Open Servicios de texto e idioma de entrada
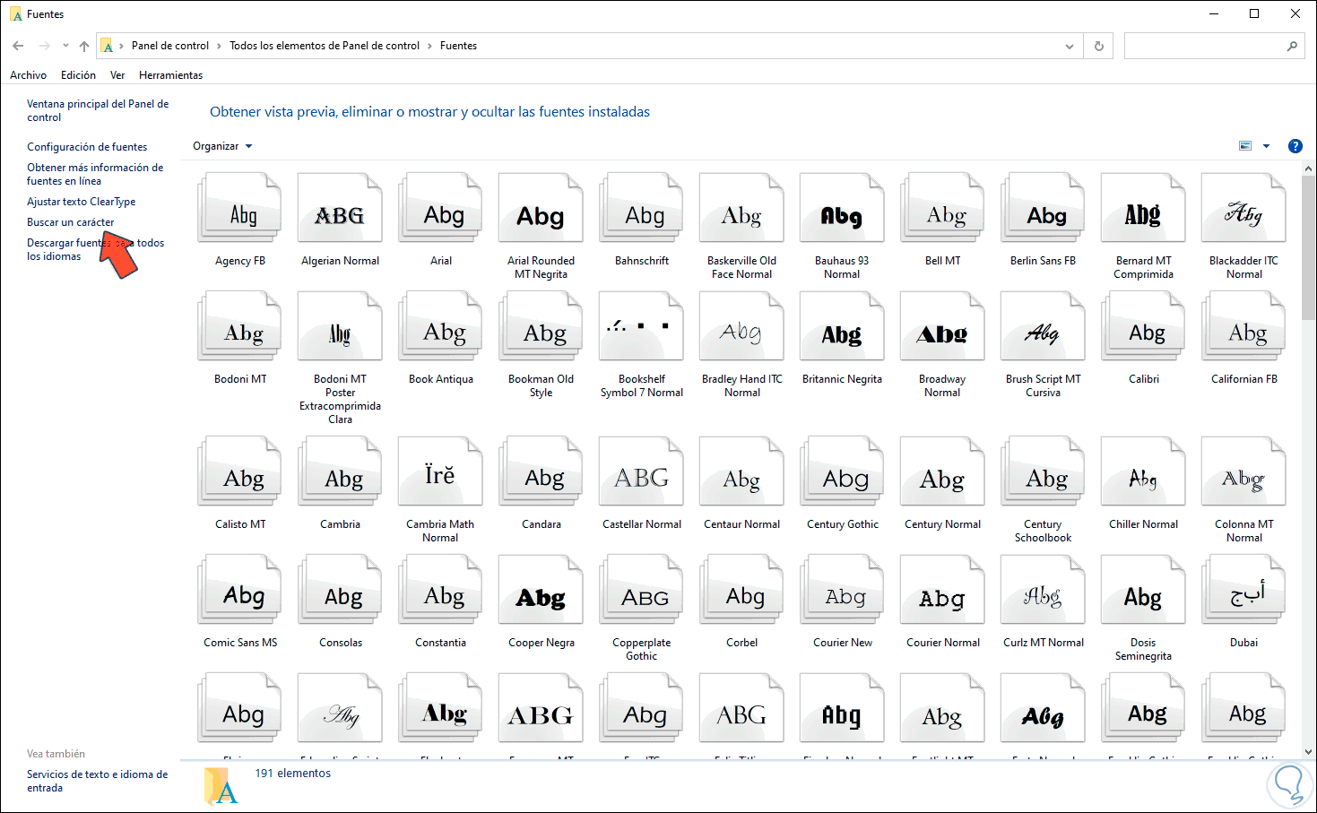The height and width of the screenshot is (813, 1317). pyautogui.click(x=97, y=781)
